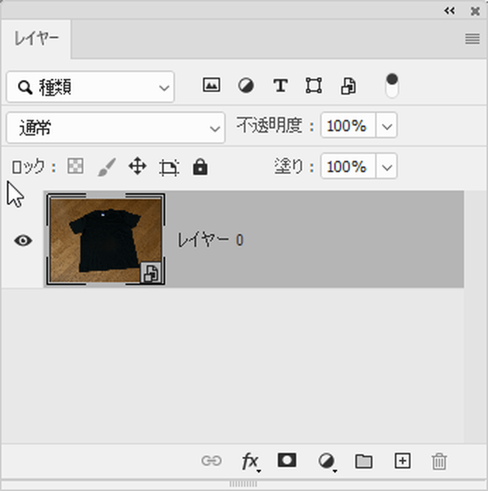Filter layers by type (T) icon
This screenshot has height=491, width=488.
pyautogui.click(x=280, y=86)
